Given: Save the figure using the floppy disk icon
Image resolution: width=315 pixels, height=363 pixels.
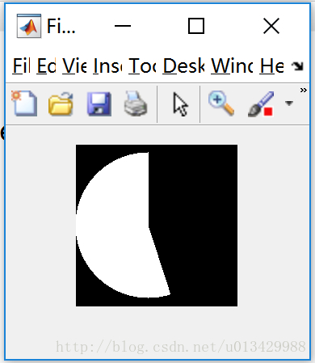Looking at the screenshot, I should (99, 104).
